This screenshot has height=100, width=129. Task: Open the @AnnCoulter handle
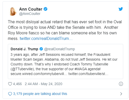(30, 14)
